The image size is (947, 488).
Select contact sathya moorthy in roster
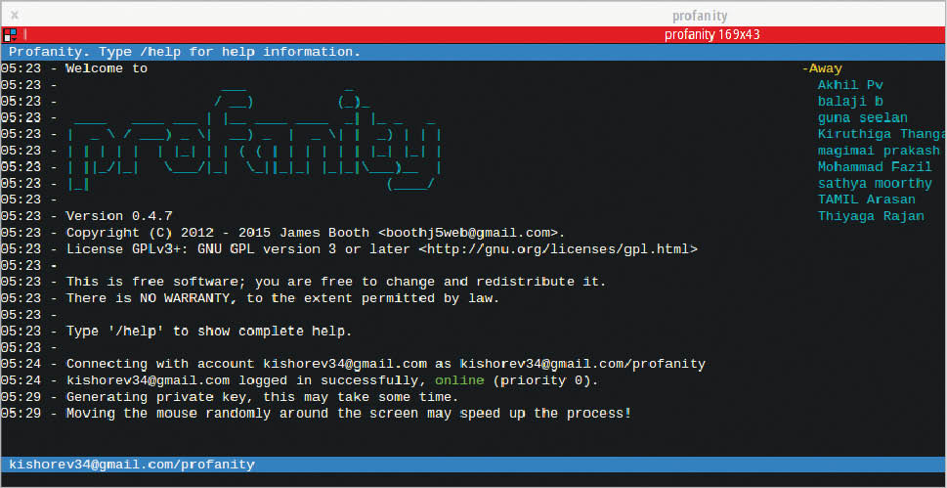click(875, 183)
